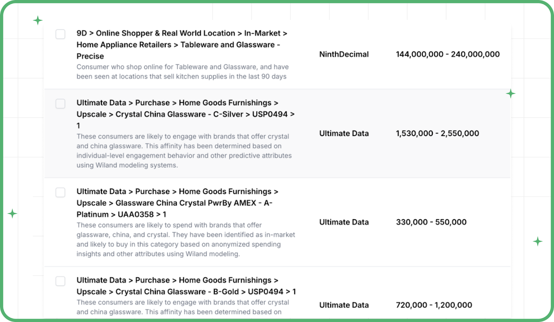Viewport: 554px width, 322px height.
Task: Click the Crystal China Glassware C-Silver USP0494 title
Action: tap(186, 114)
